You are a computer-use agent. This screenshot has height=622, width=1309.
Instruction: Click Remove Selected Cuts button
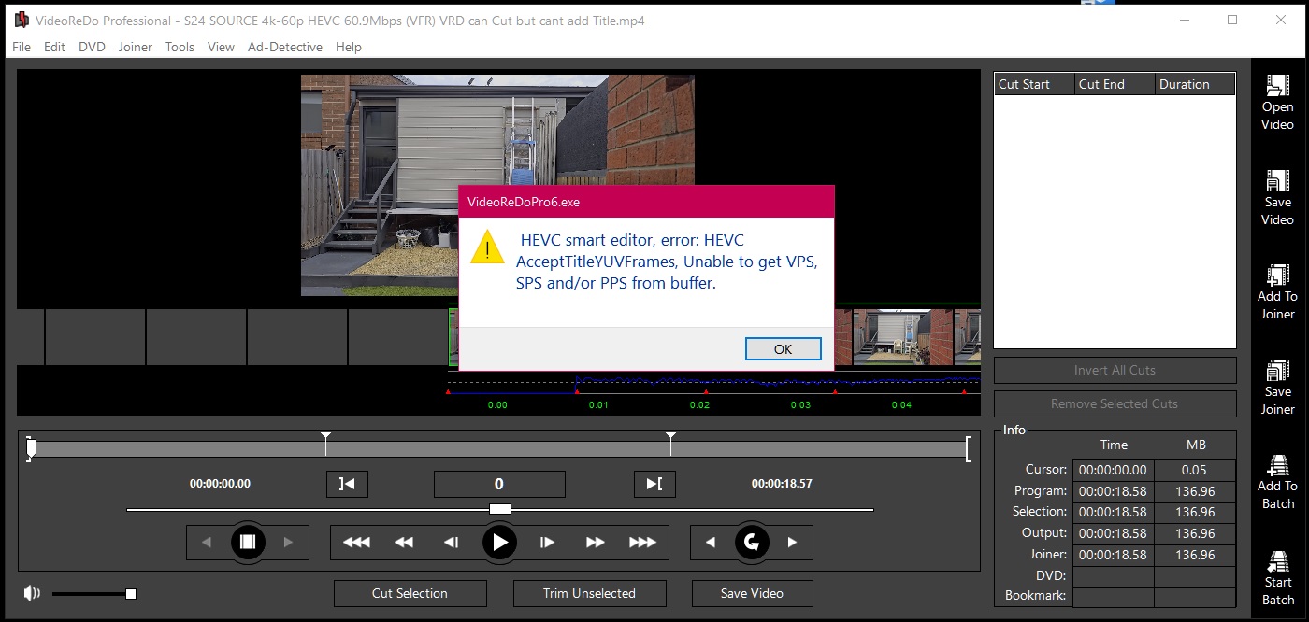click(1115, 403)
